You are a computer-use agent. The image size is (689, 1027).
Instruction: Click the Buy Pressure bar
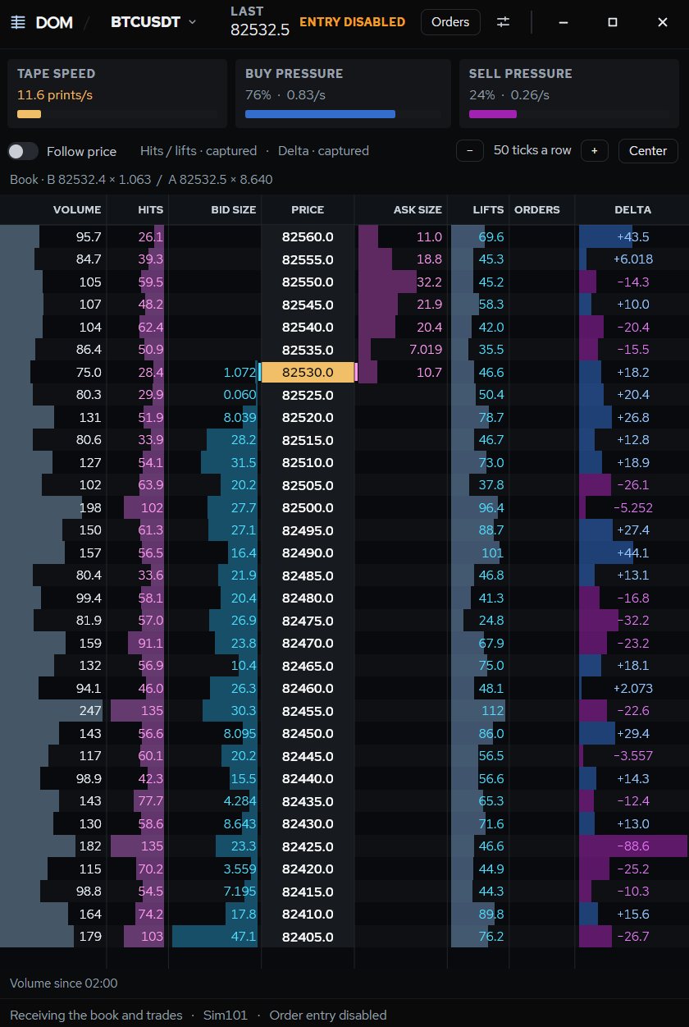tap(343, 114)
